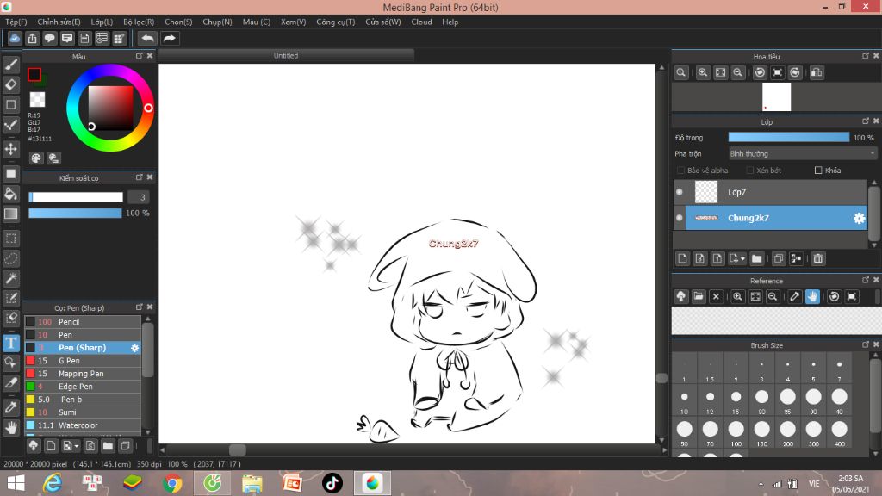Open the Pha trộn blend mode dropdown
Image resolution: width=882 pixels, height=496 pixels.
[x=802, y=153]
